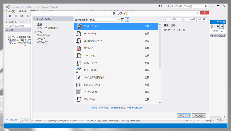Select the グラフィックス category
This screenshot has width=231, height=131.
pos(43,42)
